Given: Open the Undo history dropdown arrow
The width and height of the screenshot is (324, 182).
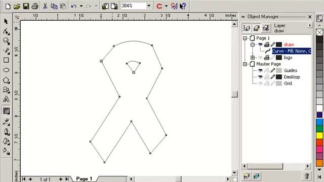Looking at the screenshot, I should tap(81, 6).
